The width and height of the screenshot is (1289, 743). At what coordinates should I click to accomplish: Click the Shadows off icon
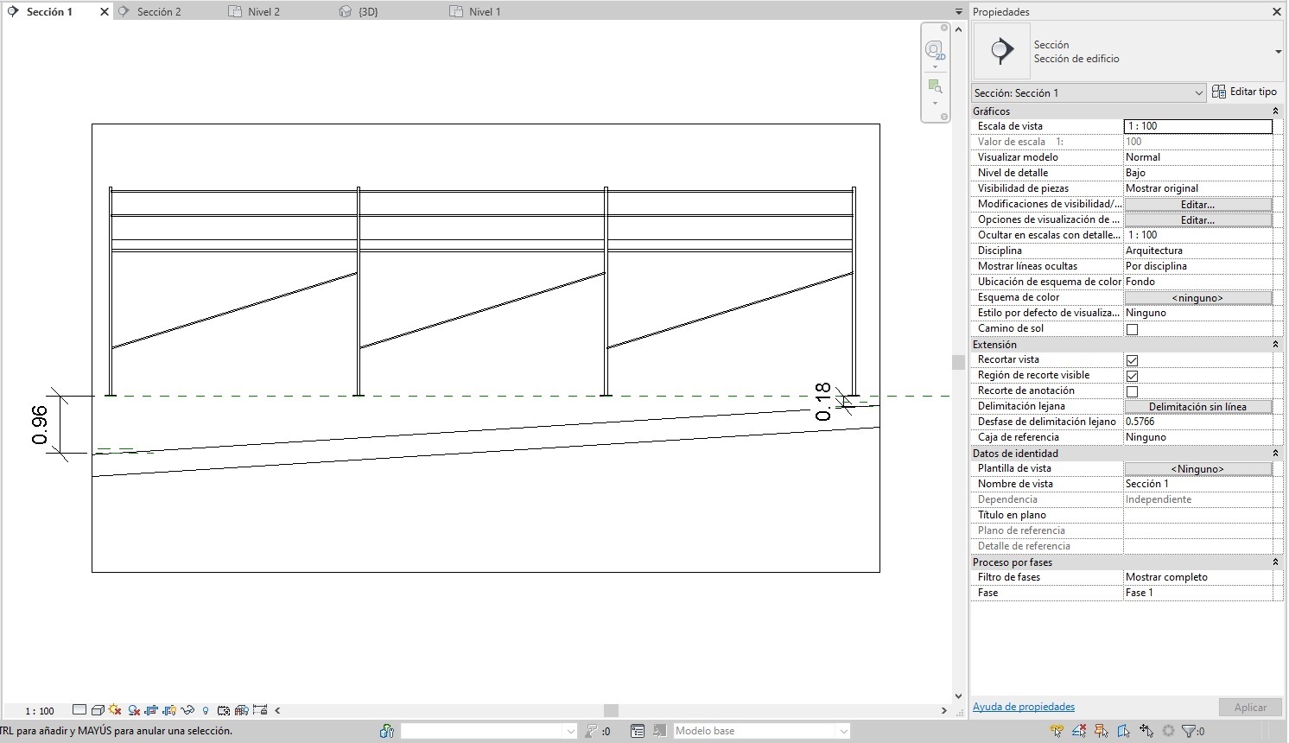pos(134,710)
